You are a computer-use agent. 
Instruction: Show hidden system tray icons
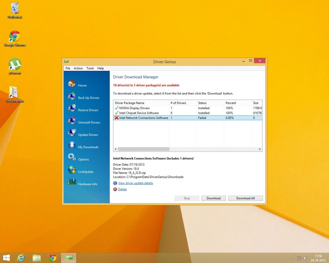[x=293, y=258]
